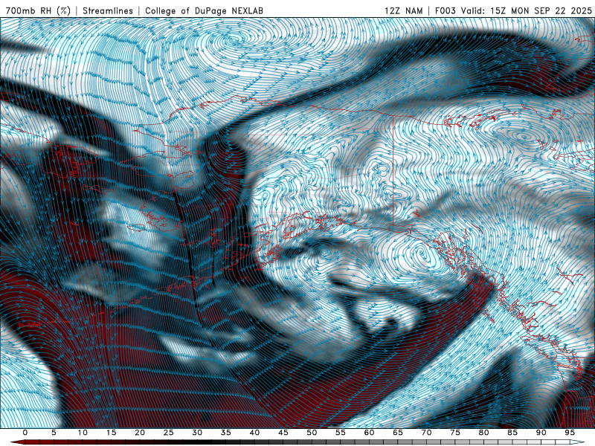Click the color scale label '35'

pyautogui.click(x=226, y=433)
